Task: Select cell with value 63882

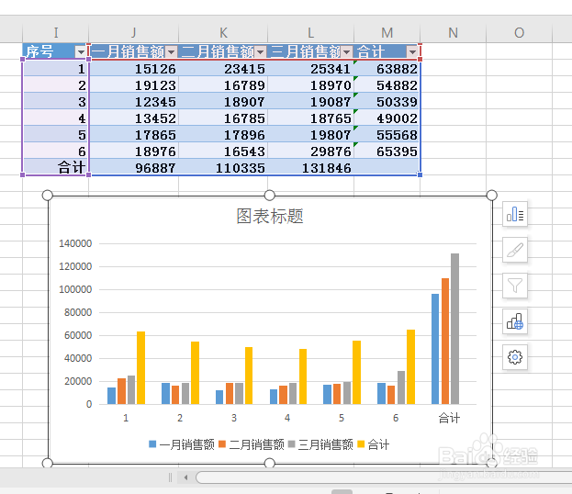Action: (387, 69)
